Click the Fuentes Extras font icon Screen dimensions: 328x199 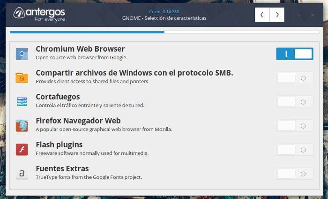point(22,173)
